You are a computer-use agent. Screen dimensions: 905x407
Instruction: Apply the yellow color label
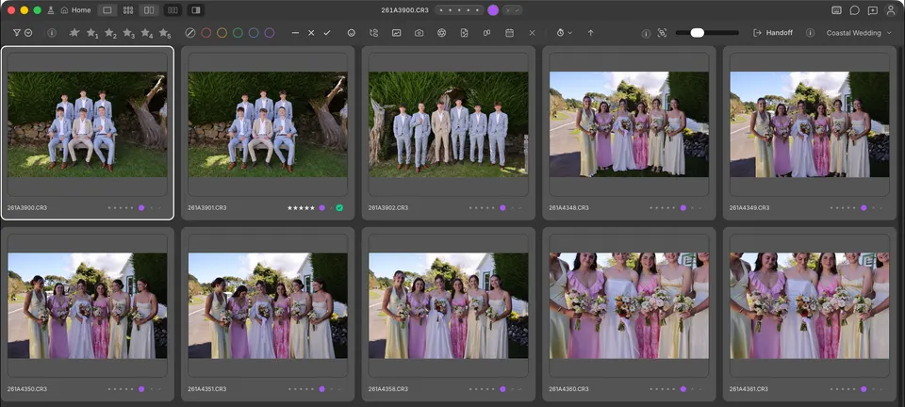pyautogui.click(x=222, y=33)
